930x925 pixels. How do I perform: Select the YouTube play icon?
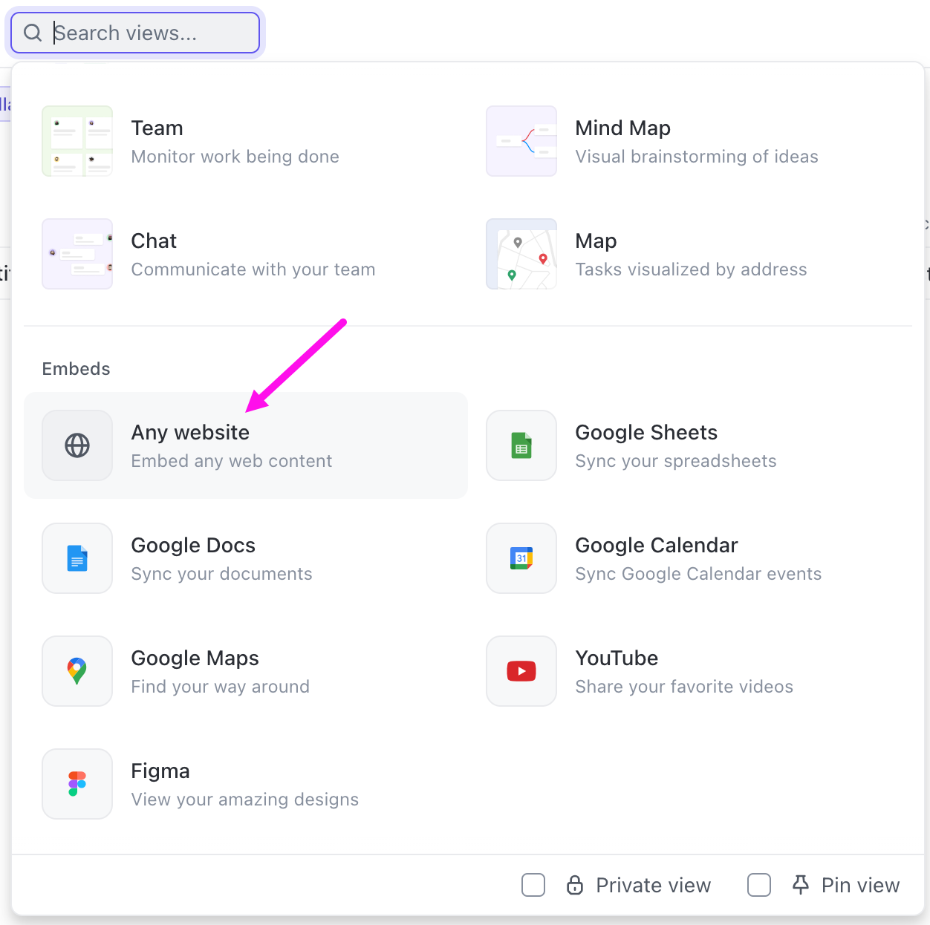coord(521,671)
